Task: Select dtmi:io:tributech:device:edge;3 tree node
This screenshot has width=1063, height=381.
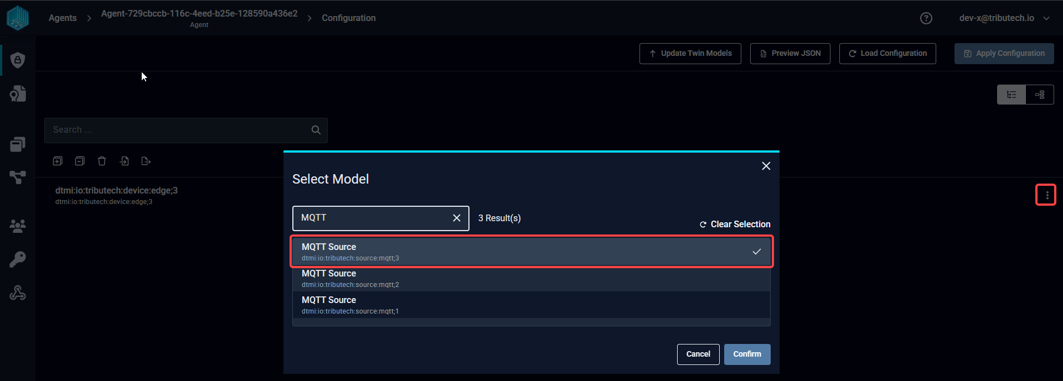Action: click(x=116, y=195)
